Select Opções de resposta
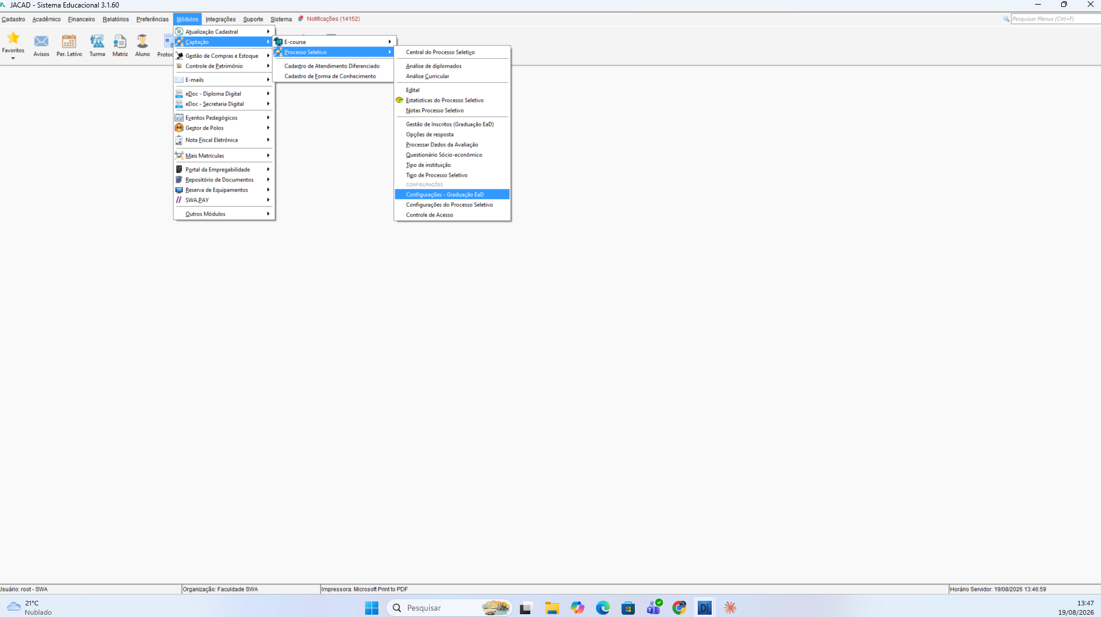Viewport: 1101px width, 617px height. point(452,135)
